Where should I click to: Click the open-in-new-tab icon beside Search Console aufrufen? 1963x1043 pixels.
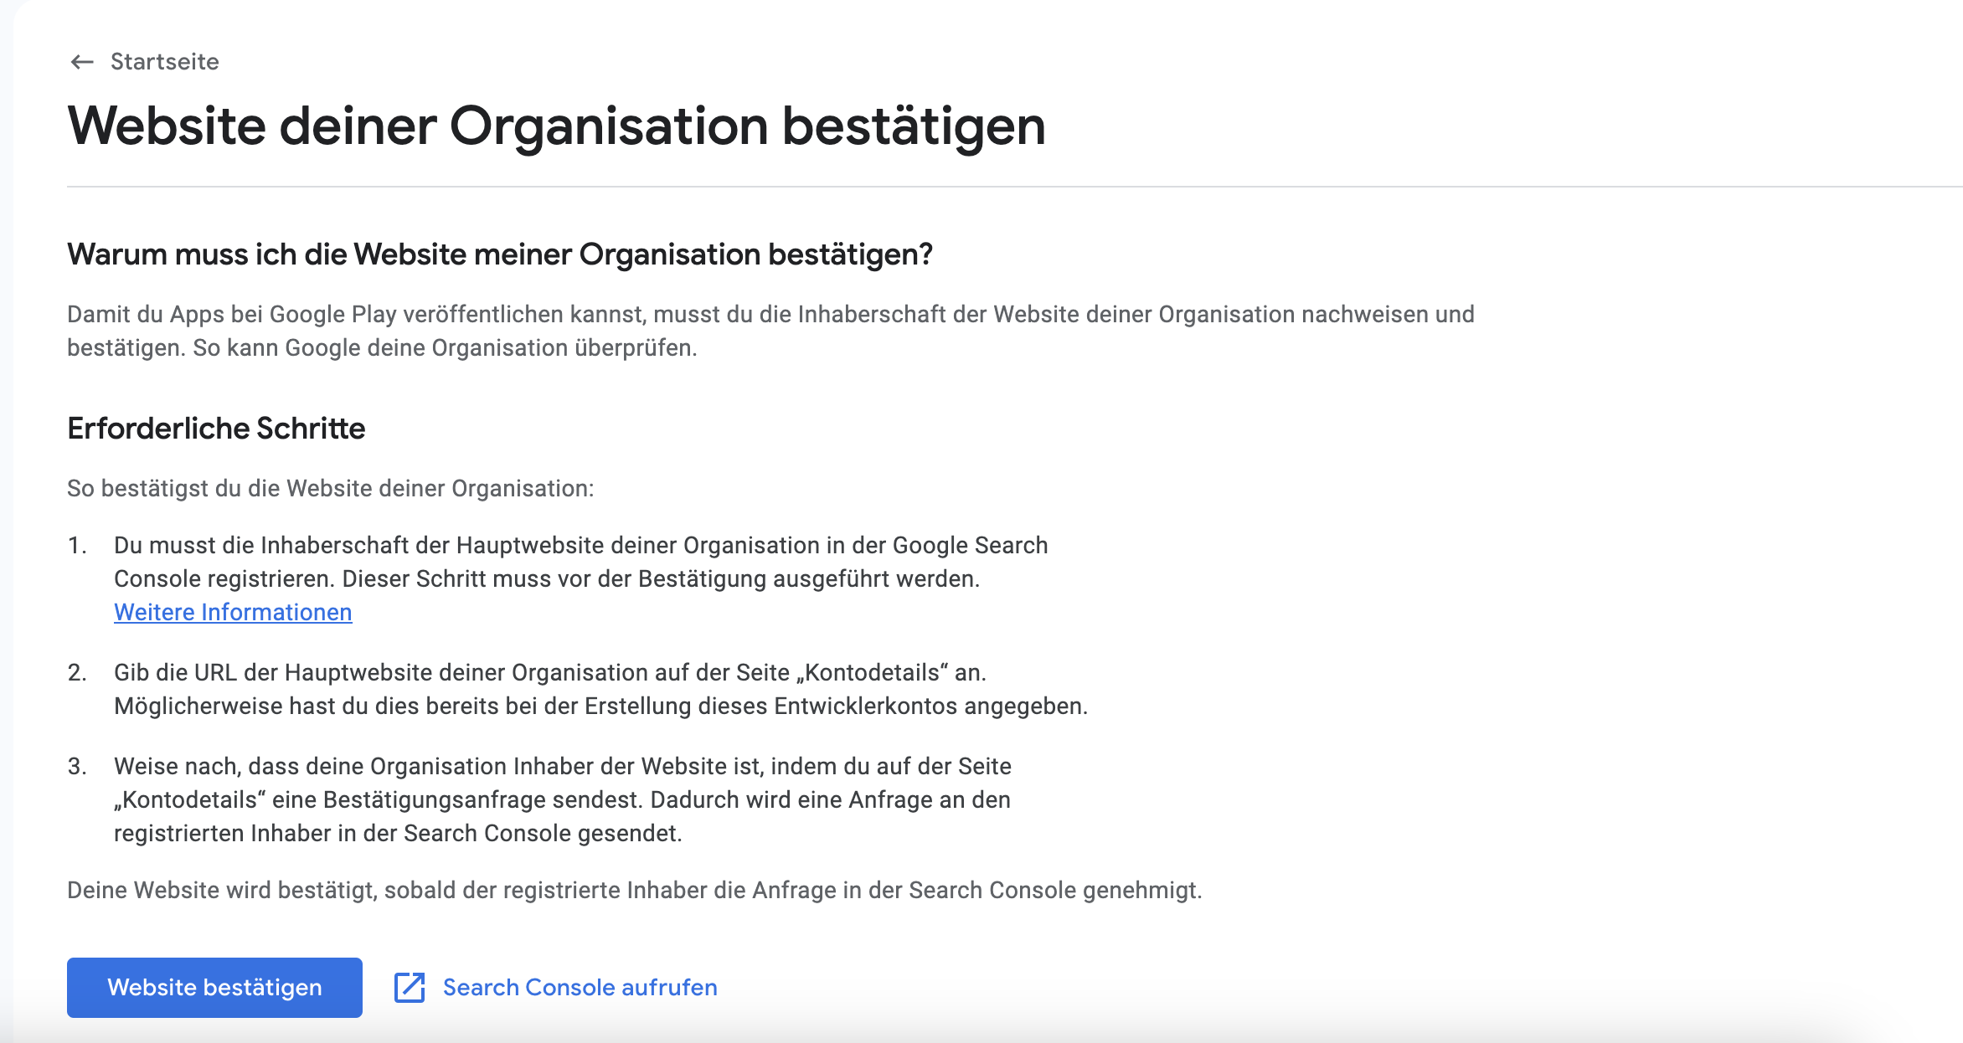pos(408,988)
